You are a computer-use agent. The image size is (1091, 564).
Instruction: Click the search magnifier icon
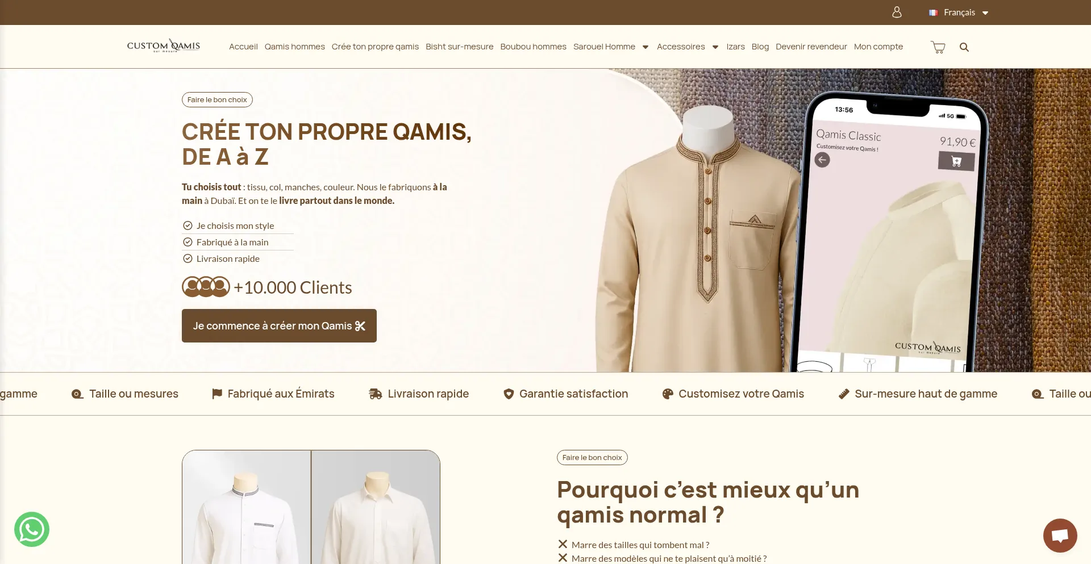(964, 47)
